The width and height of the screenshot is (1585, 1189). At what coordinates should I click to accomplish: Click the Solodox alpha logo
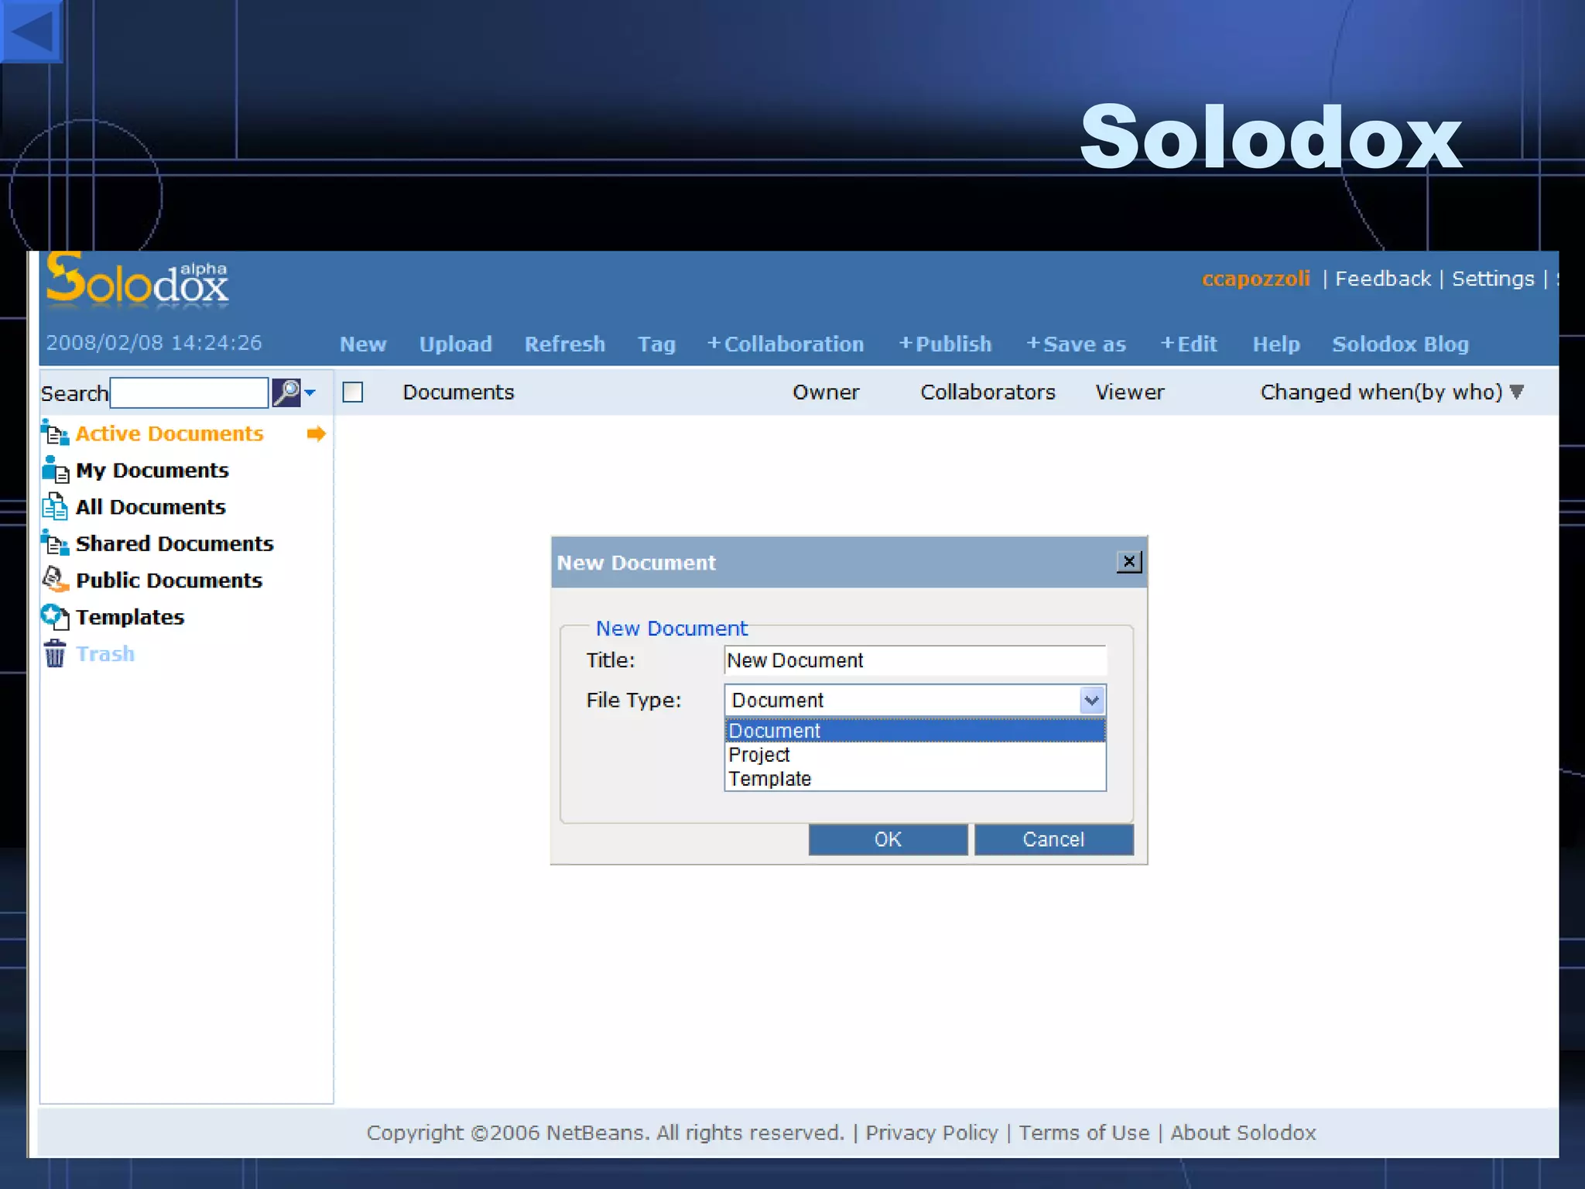click(137, 280)
